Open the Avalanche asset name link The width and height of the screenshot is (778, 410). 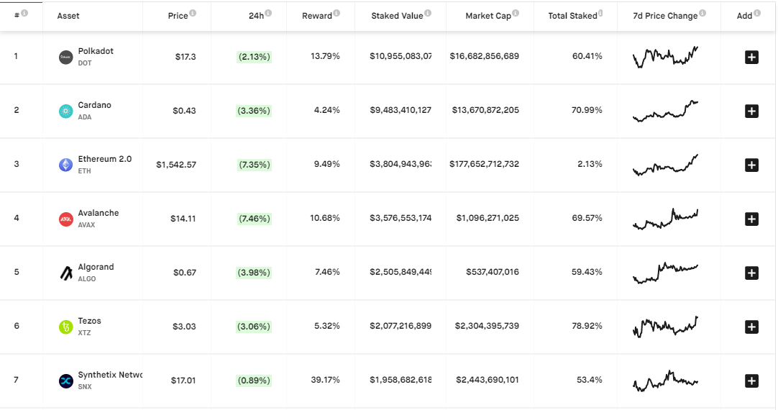coord(99,213)
